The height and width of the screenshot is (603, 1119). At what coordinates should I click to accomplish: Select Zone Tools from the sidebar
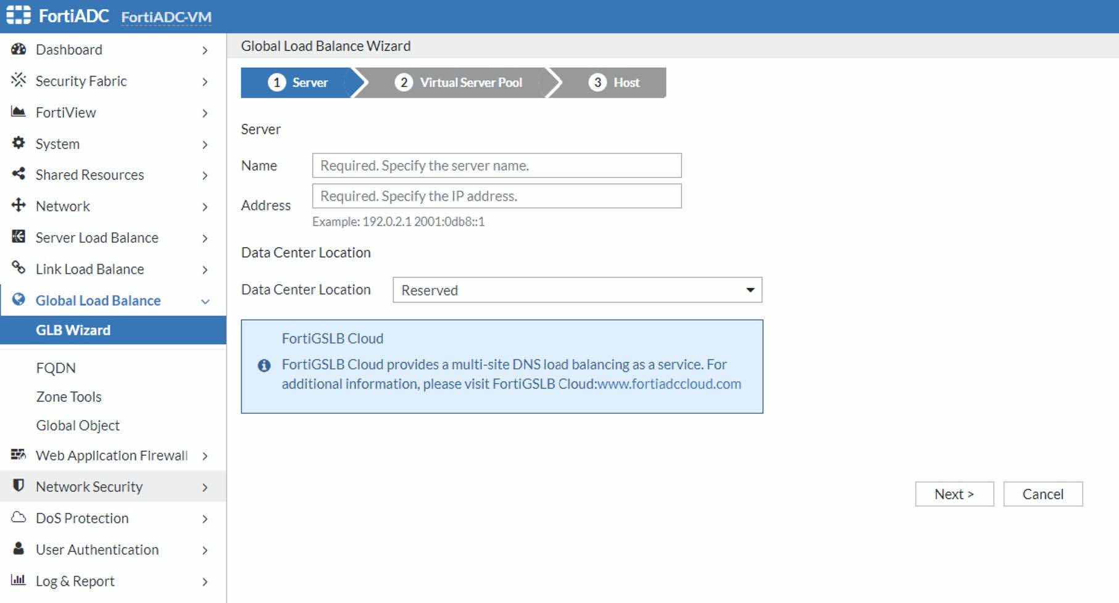click(x=69, y=396)
